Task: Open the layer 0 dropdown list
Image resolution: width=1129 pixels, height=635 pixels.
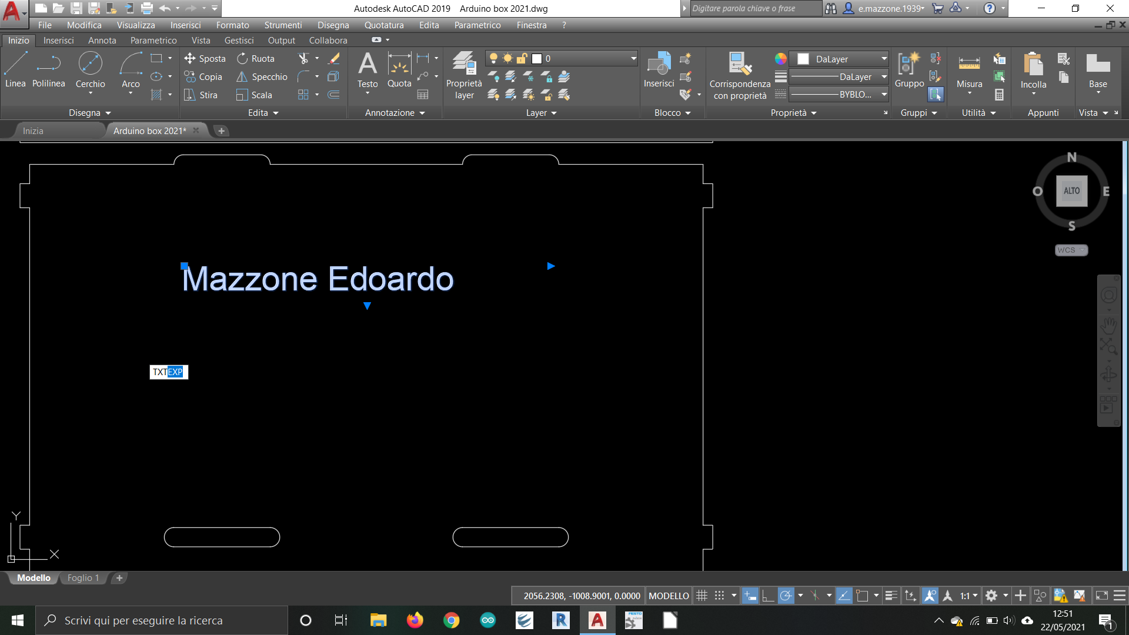Action: pyautogui.click(x=633, y=58)
